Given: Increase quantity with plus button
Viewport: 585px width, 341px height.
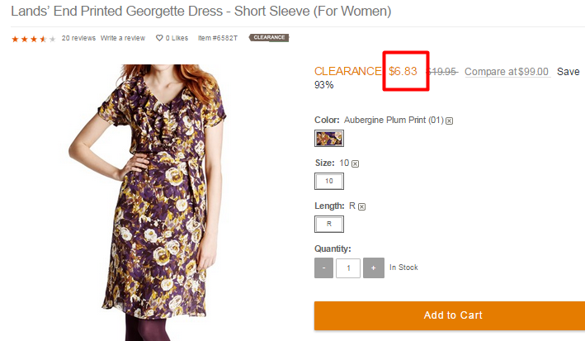Looking at the screenshot, I should coord(374,268).
